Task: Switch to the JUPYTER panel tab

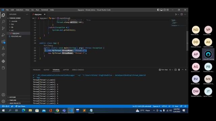Action: [x=66, y=70]
